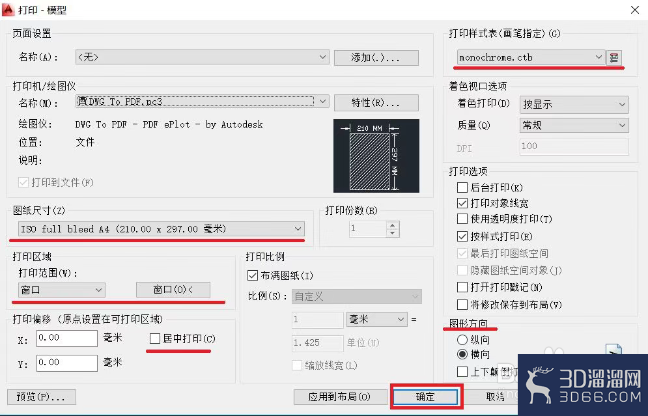
Task: Click 应用到布局(O) button
Action: coord(340,397)
